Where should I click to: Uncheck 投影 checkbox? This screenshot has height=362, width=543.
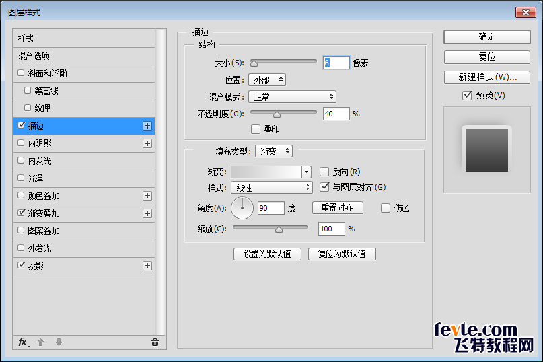point(21,265)
